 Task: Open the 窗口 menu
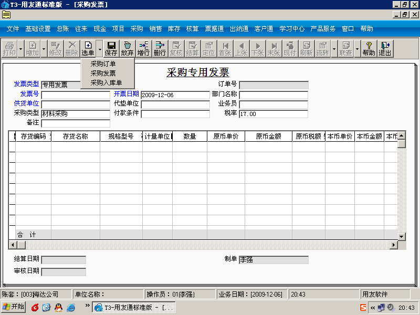pos(348,29)
